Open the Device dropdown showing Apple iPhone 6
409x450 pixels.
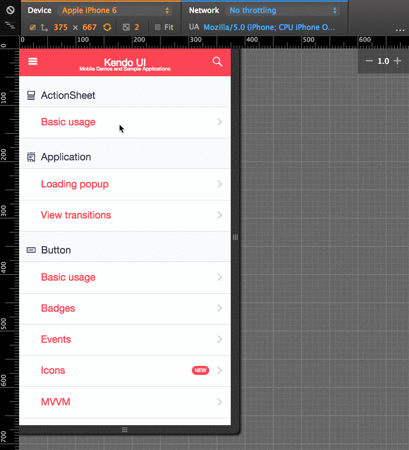coord(115,11)
